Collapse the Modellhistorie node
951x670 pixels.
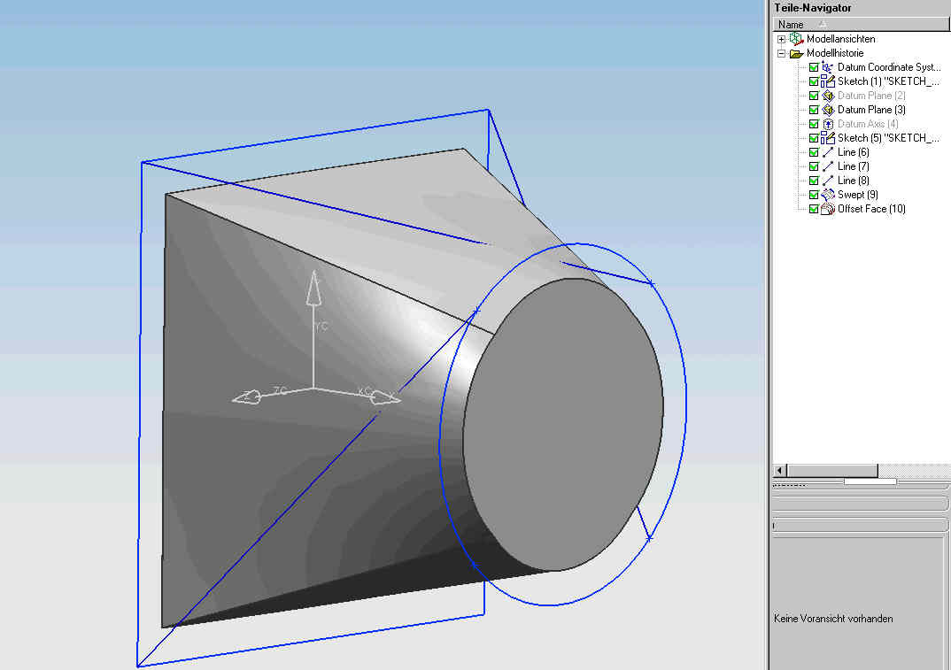[780, 52]
